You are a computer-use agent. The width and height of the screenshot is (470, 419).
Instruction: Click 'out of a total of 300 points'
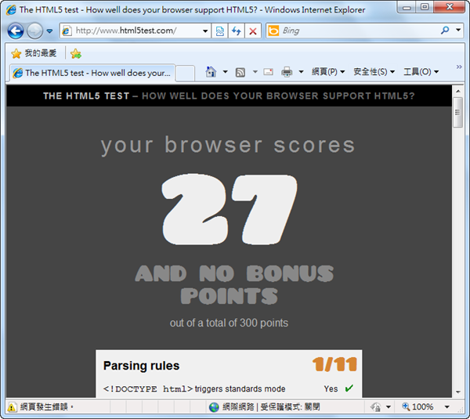[x=229, y=323]
